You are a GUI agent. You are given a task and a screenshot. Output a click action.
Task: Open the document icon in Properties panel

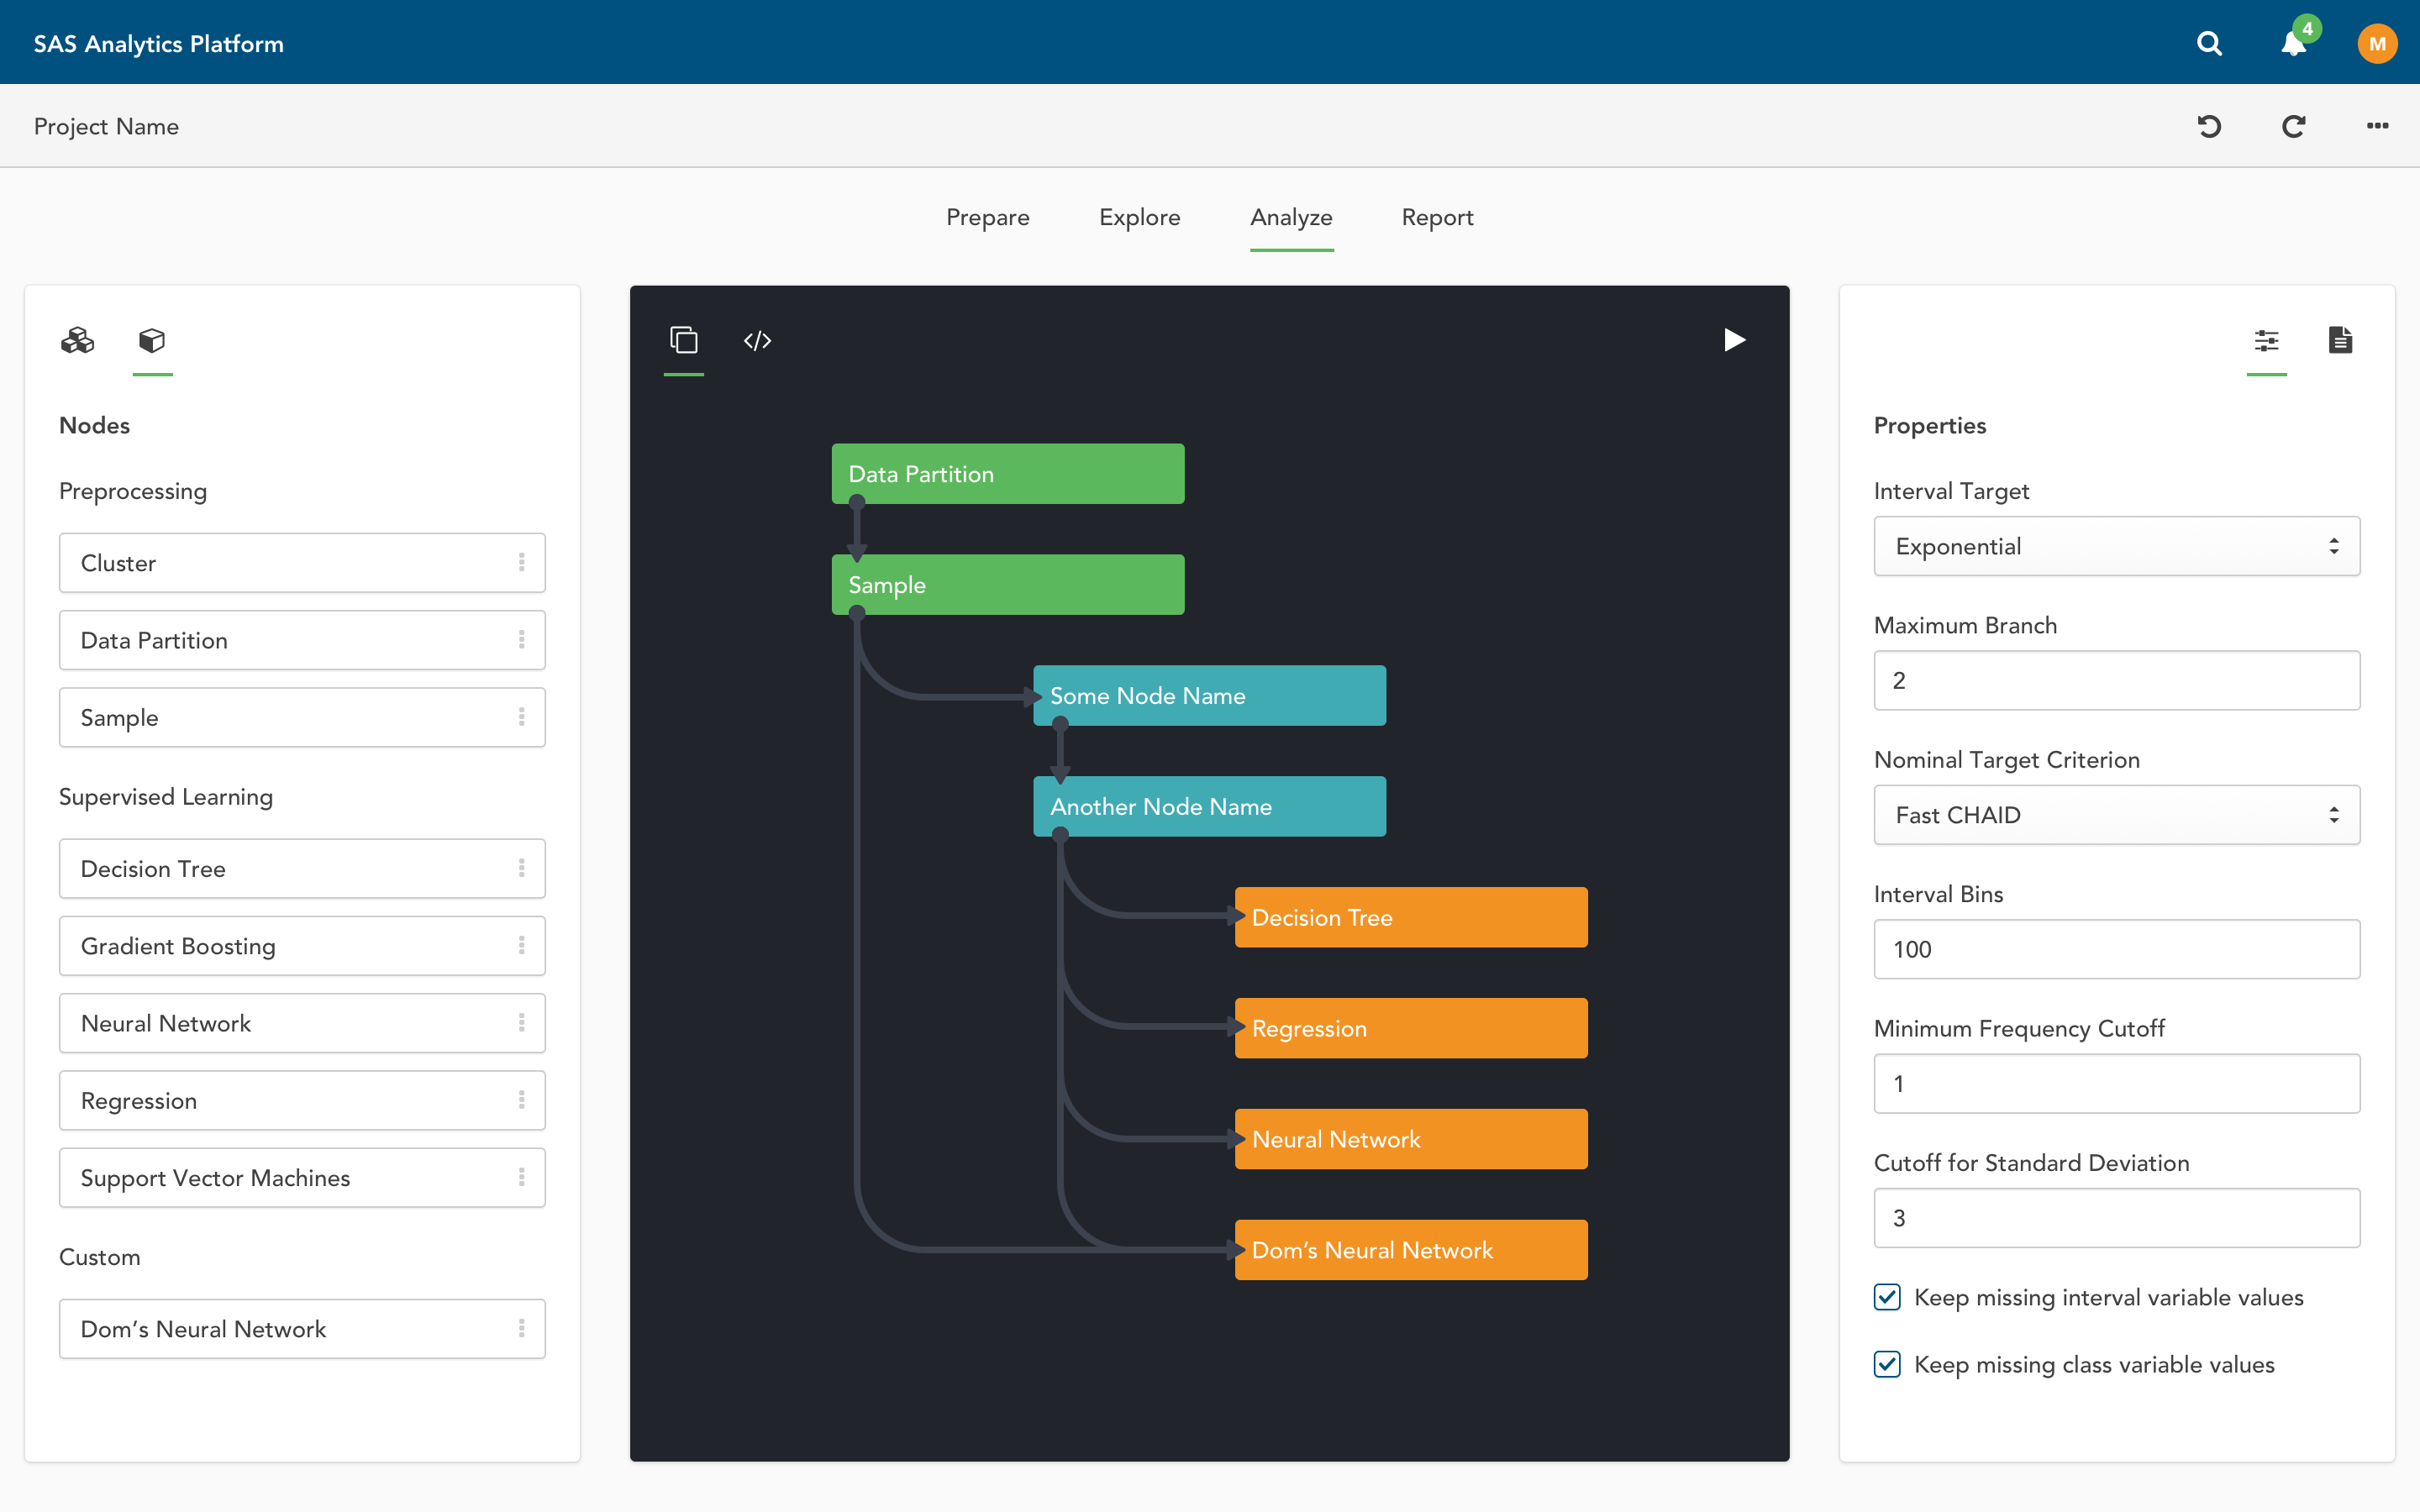[2340, 341]
